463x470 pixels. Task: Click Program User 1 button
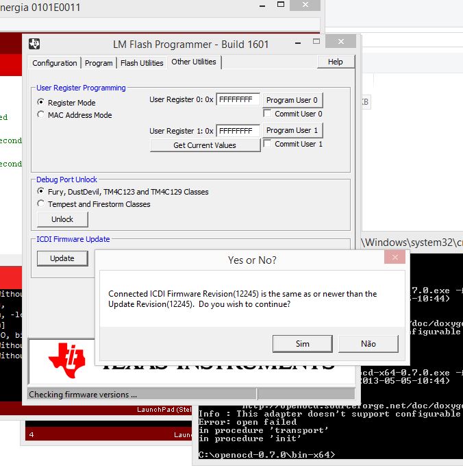[x=292, y=130]
